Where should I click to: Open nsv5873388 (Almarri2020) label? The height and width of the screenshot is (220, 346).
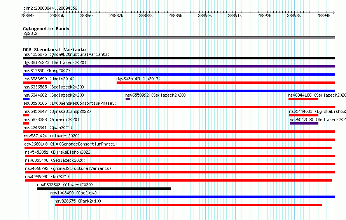[51, 120]
